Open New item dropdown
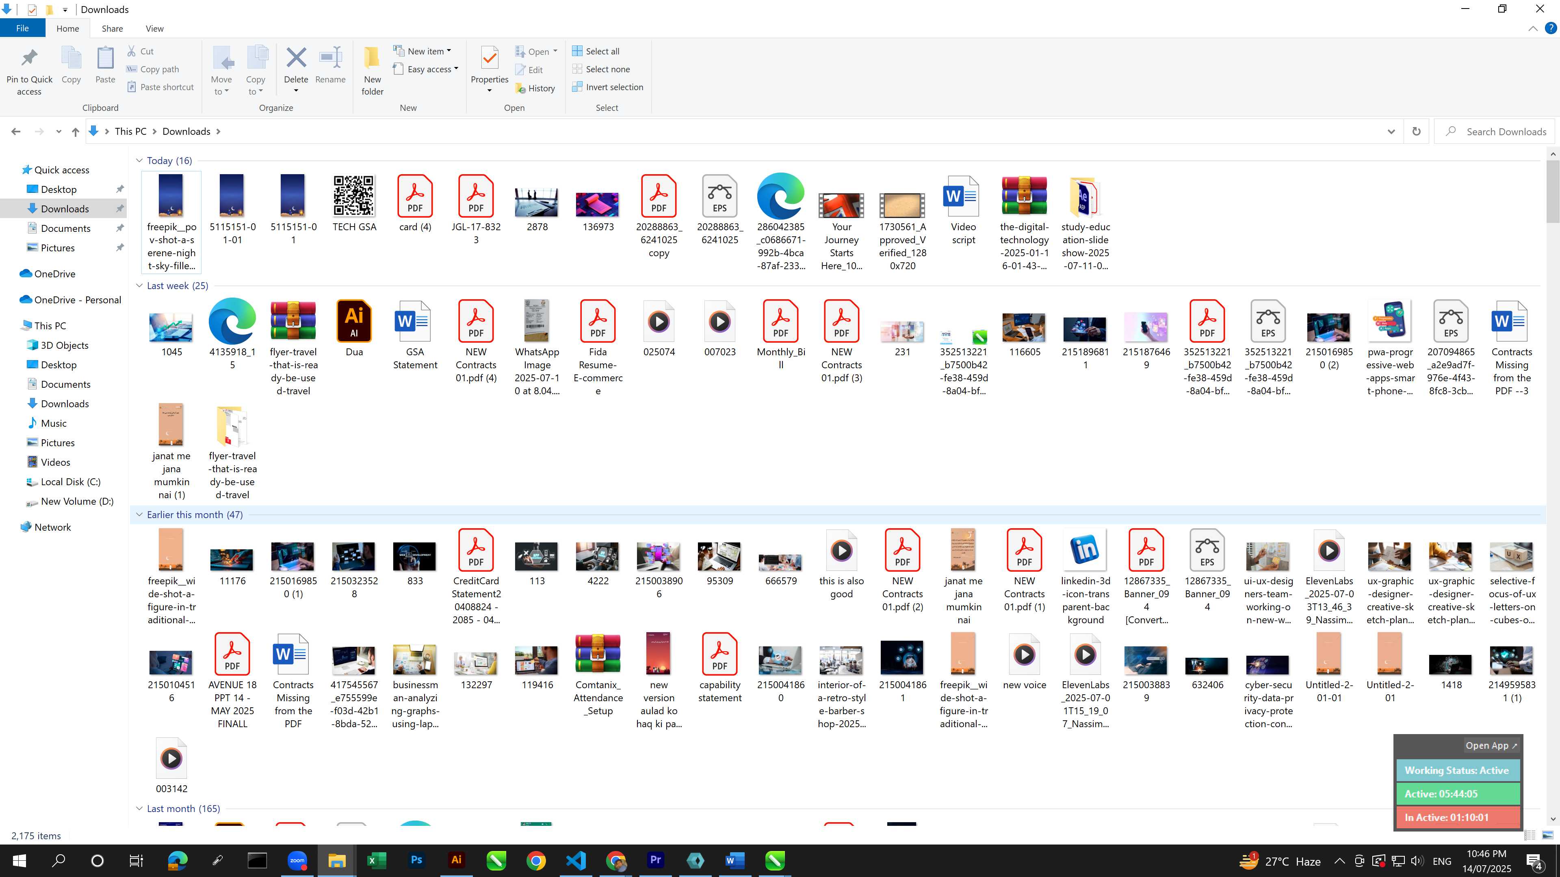This screenshot has height=877, width=1560. 422,52
